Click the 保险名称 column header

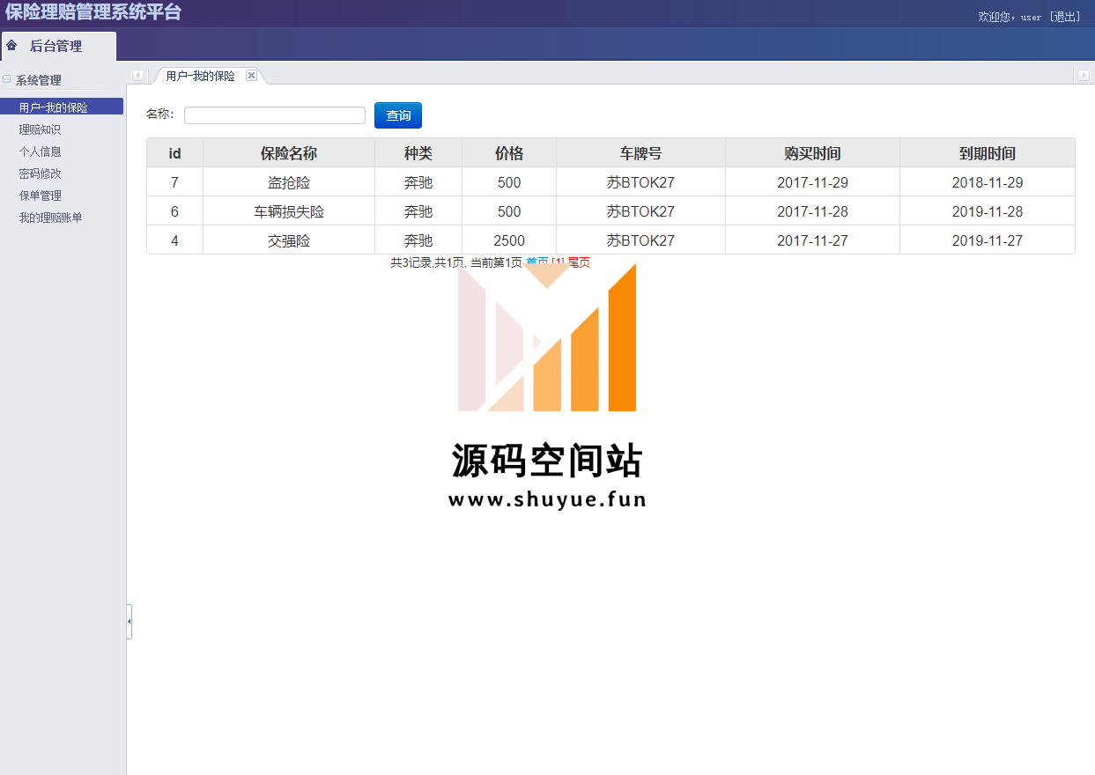(289, 153)
